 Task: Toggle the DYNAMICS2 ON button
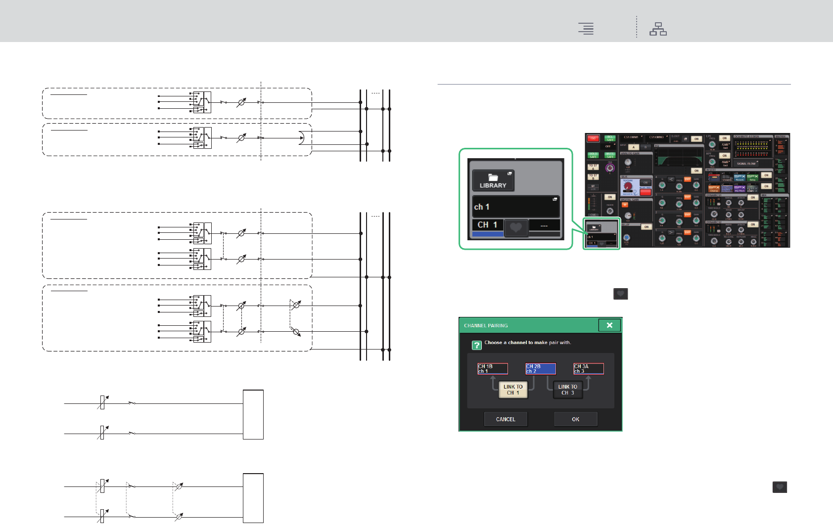pyautogui.click(x=753, y=224)
